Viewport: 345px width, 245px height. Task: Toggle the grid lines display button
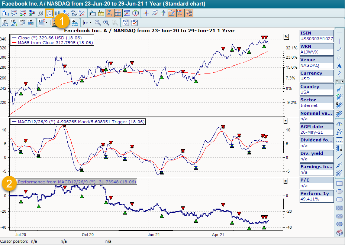118,13
